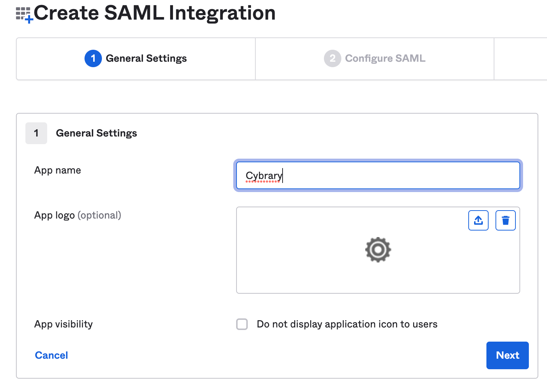Click the 'App name' label

pyautogui.click(x=58, y=170)
